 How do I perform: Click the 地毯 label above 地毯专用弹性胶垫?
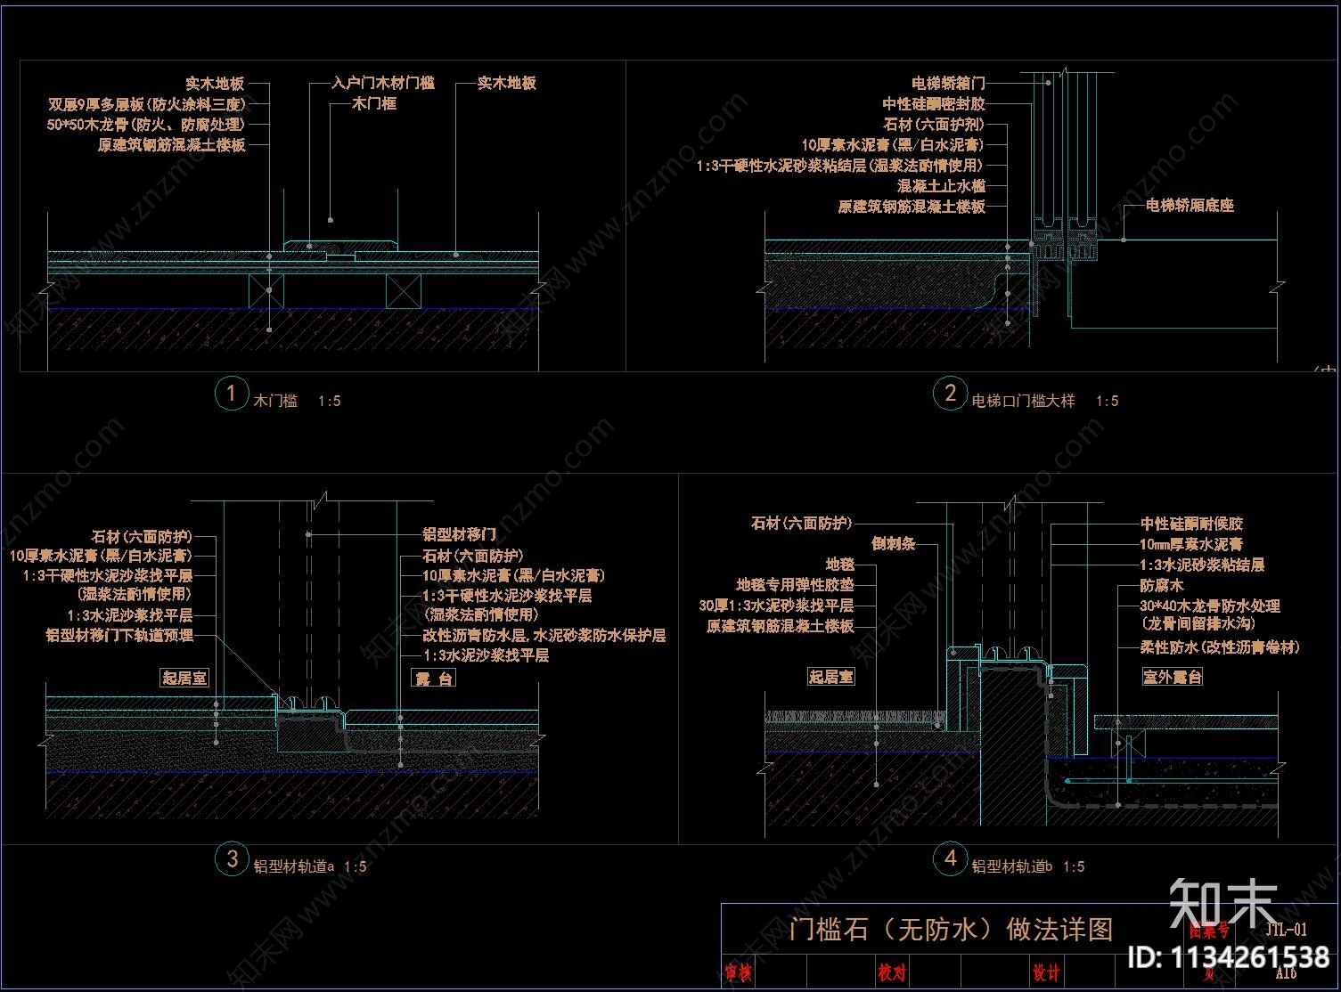coord(839,564)
